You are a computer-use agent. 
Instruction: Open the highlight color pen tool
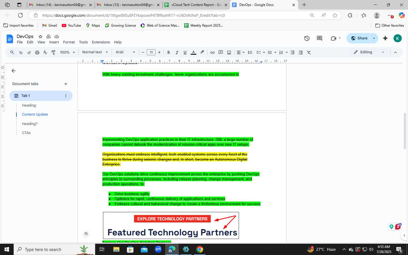click(x=202, y=52)
